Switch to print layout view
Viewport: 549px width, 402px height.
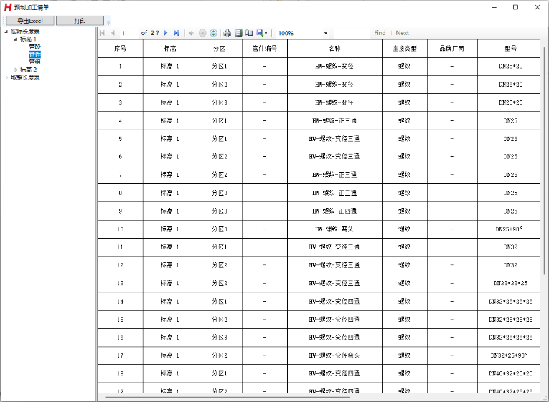238,33
